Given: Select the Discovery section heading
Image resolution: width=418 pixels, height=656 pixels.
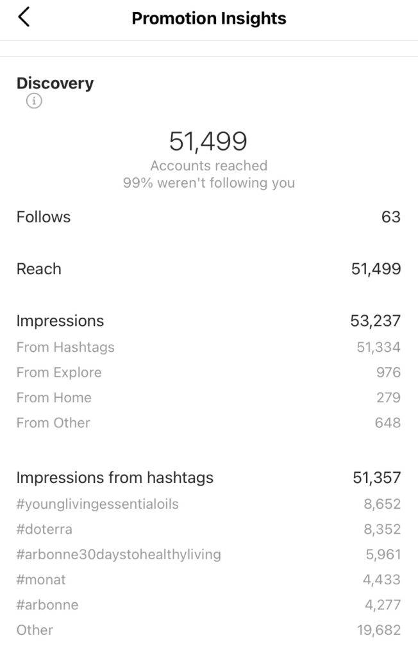Looking at the screenshot, I should point(55,83).
